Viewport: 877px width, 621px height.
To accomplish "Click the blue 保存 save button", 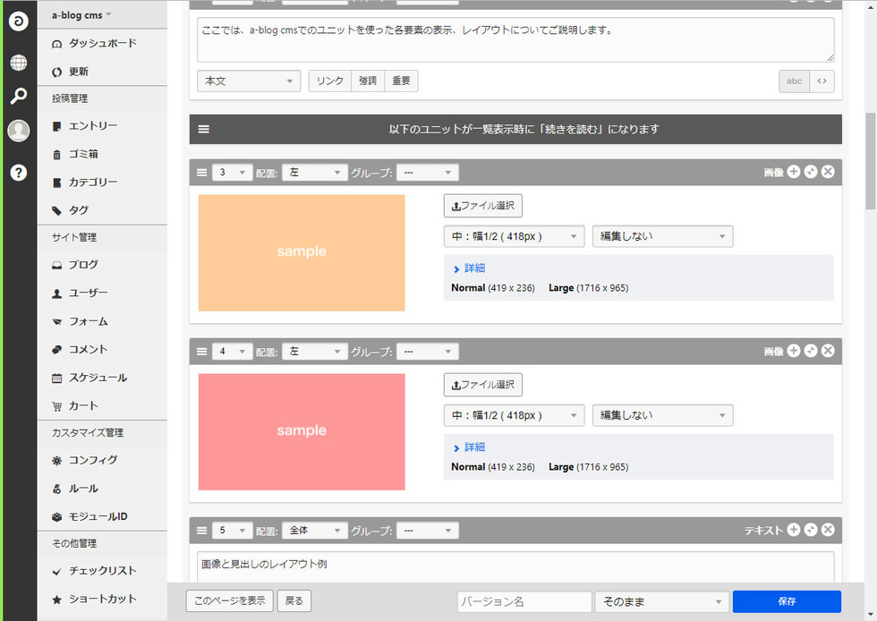I will [x=787, y=601].
